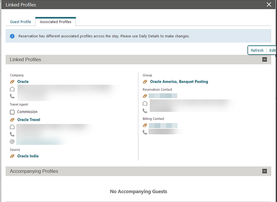
Task: Switch to the Guest Profile tab
Action: (20, 21)
